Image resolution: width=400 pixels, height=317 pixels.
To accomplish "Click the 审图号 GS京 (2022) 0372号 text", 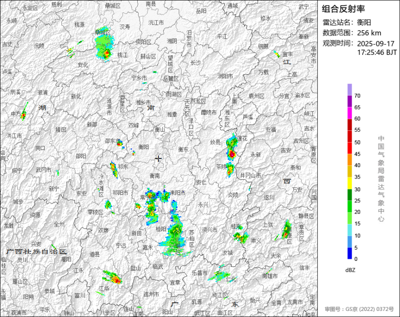I will [359, 309].
